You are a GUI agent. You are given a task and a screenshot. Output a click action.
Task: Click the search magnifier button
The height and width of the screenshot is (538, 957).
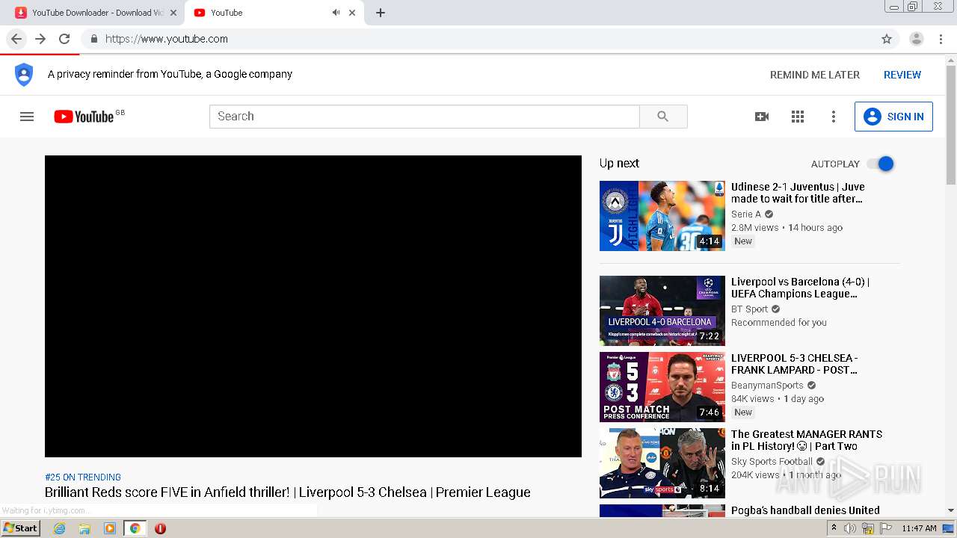click(663, 117)
